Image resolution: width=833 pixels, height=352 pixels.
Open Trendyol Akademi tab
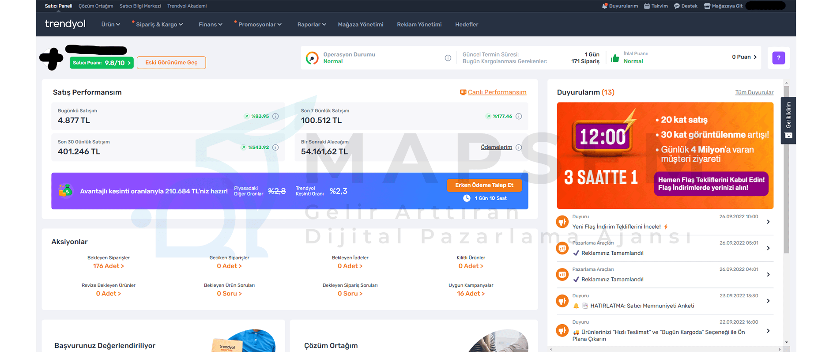coord(187,6)
